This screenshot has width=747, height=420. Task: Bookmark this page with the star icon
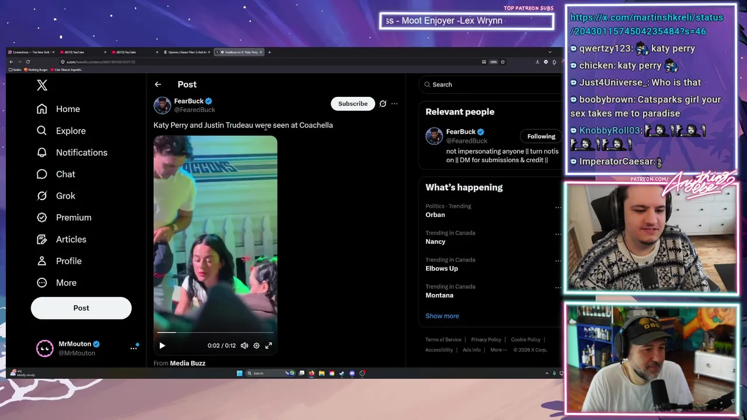(x=502, y=62)
